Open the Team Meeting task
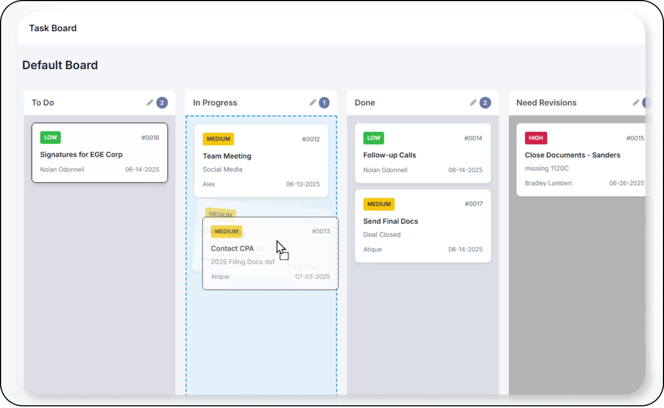 point(227,156)
